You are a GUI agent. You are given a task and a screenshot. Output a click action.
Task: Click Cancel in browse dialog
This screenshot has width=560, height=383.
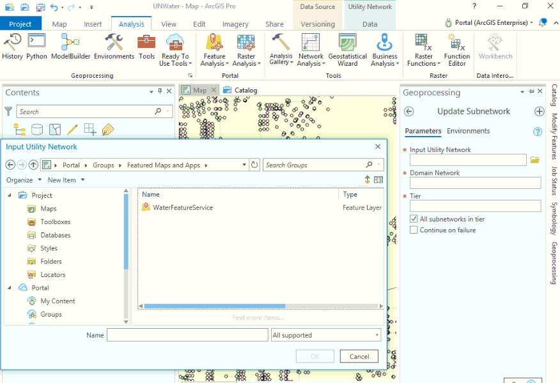pos(359,356)
